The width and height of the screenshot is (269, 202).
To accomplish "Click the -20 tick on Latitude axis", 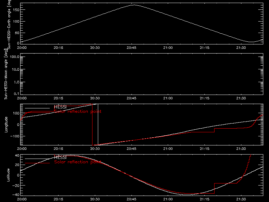I will point(16,186).
